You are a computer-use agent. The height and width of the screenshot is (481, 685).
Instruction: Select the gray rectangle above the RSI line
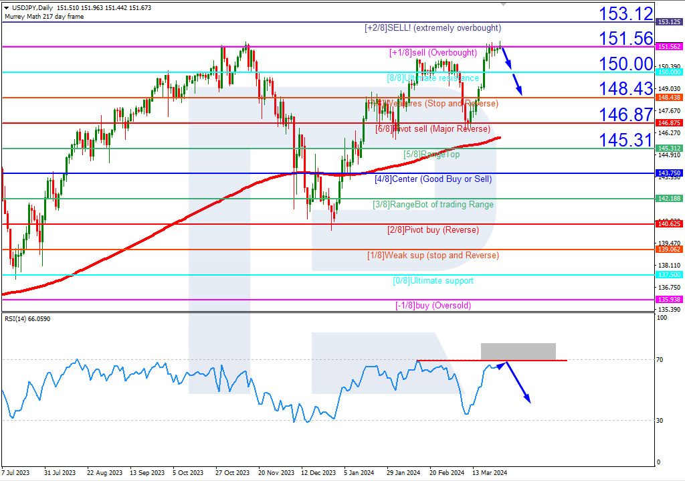[x=518, y=351]
